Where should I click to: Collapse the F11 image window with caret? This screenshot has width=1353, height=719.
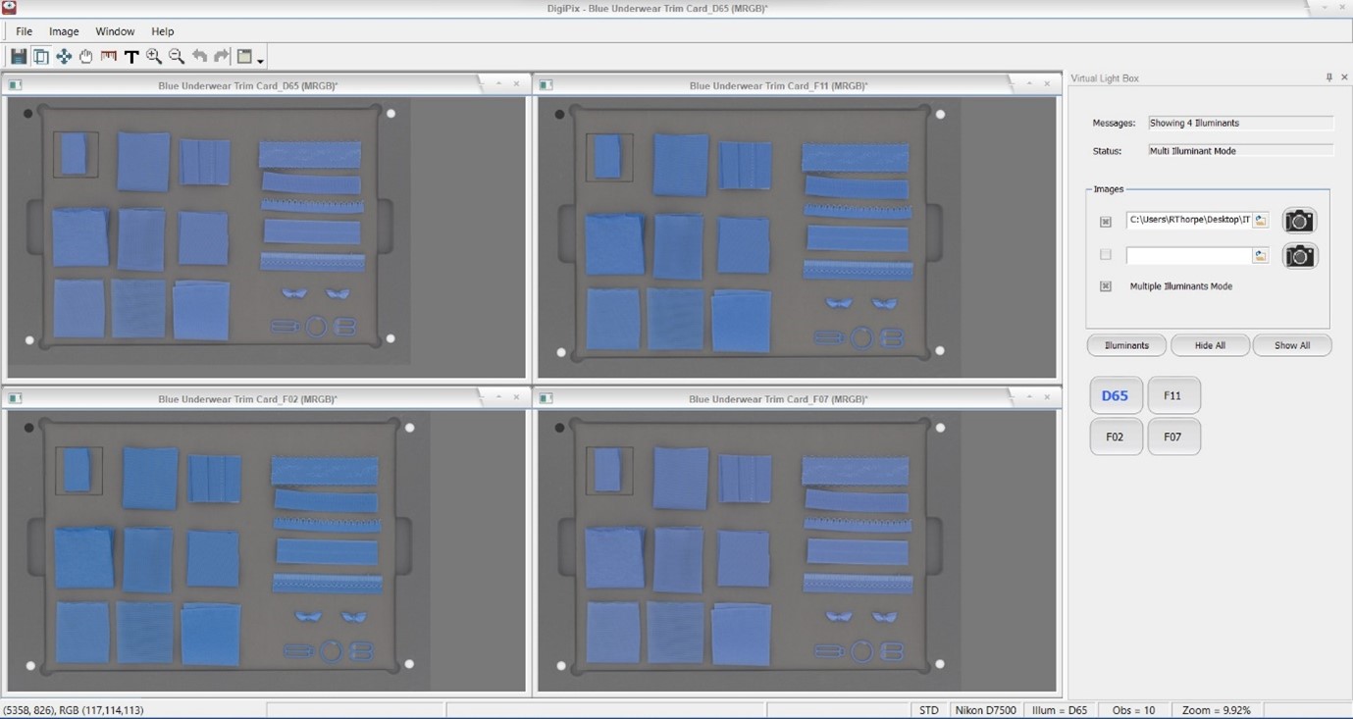1029,84
